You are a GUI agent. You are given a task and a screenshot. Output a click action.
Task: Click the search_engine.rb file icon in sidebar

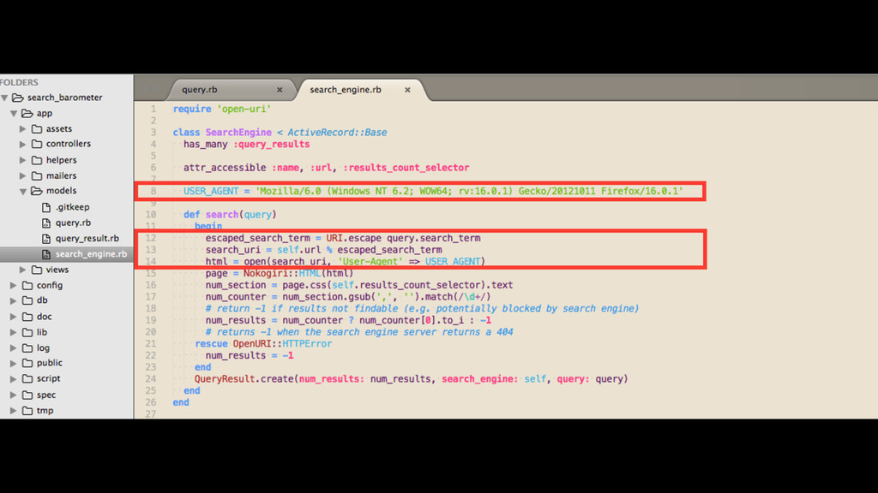[x=46, y=254]
